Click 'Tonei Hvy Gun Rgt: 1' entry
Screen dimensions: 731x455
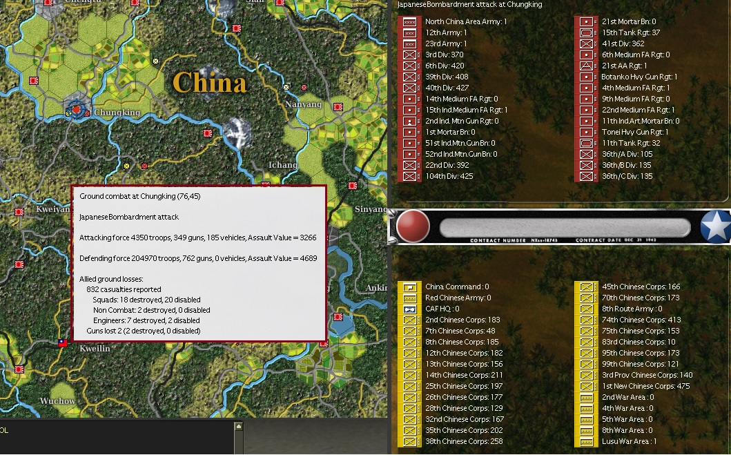pos(635,132)
